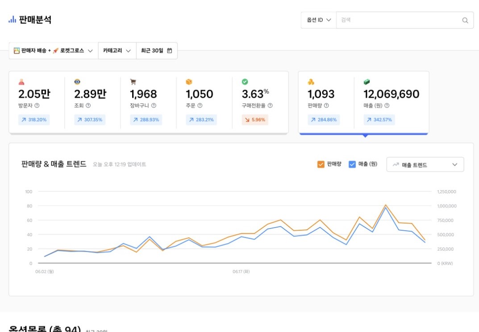Uncheck the blue 매출 (원) checkbox
This screenshot has width=479, height=332.
pyautogui.click(x=352, y=164)
